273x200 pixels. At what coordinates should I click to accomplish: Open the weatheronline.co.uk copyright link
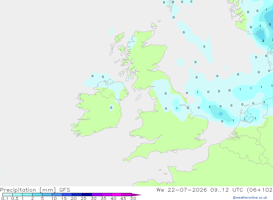click(x=250, y=198)
